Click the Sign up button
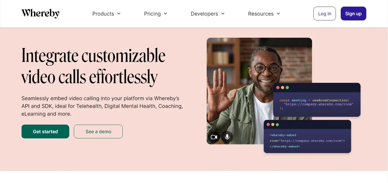 click(353, 14)
